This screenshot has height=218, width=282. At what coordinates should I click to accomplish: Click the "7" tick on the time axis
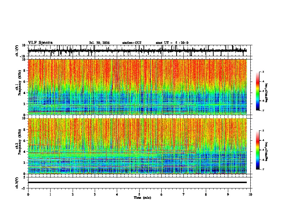click(x=184, y=194)
